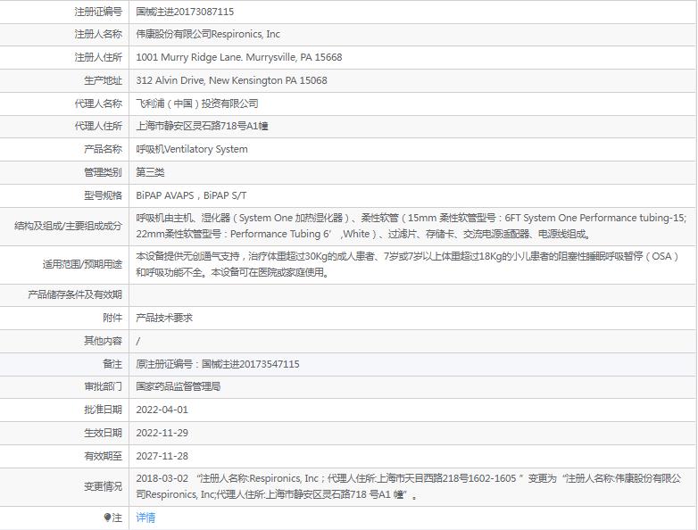Click the 管理类别 label
The width and height of the screenshot is (698, 530).
click(103, 172)
